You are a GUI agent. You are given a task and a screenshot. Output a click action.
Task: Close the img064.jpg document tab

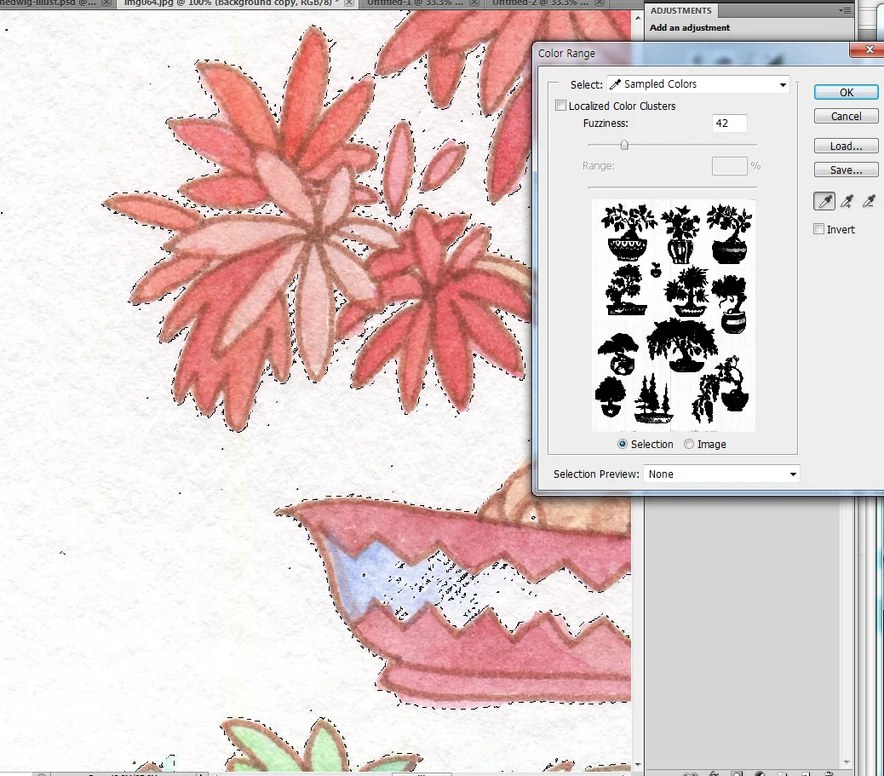pyautogui.click(x=349, y=3)
